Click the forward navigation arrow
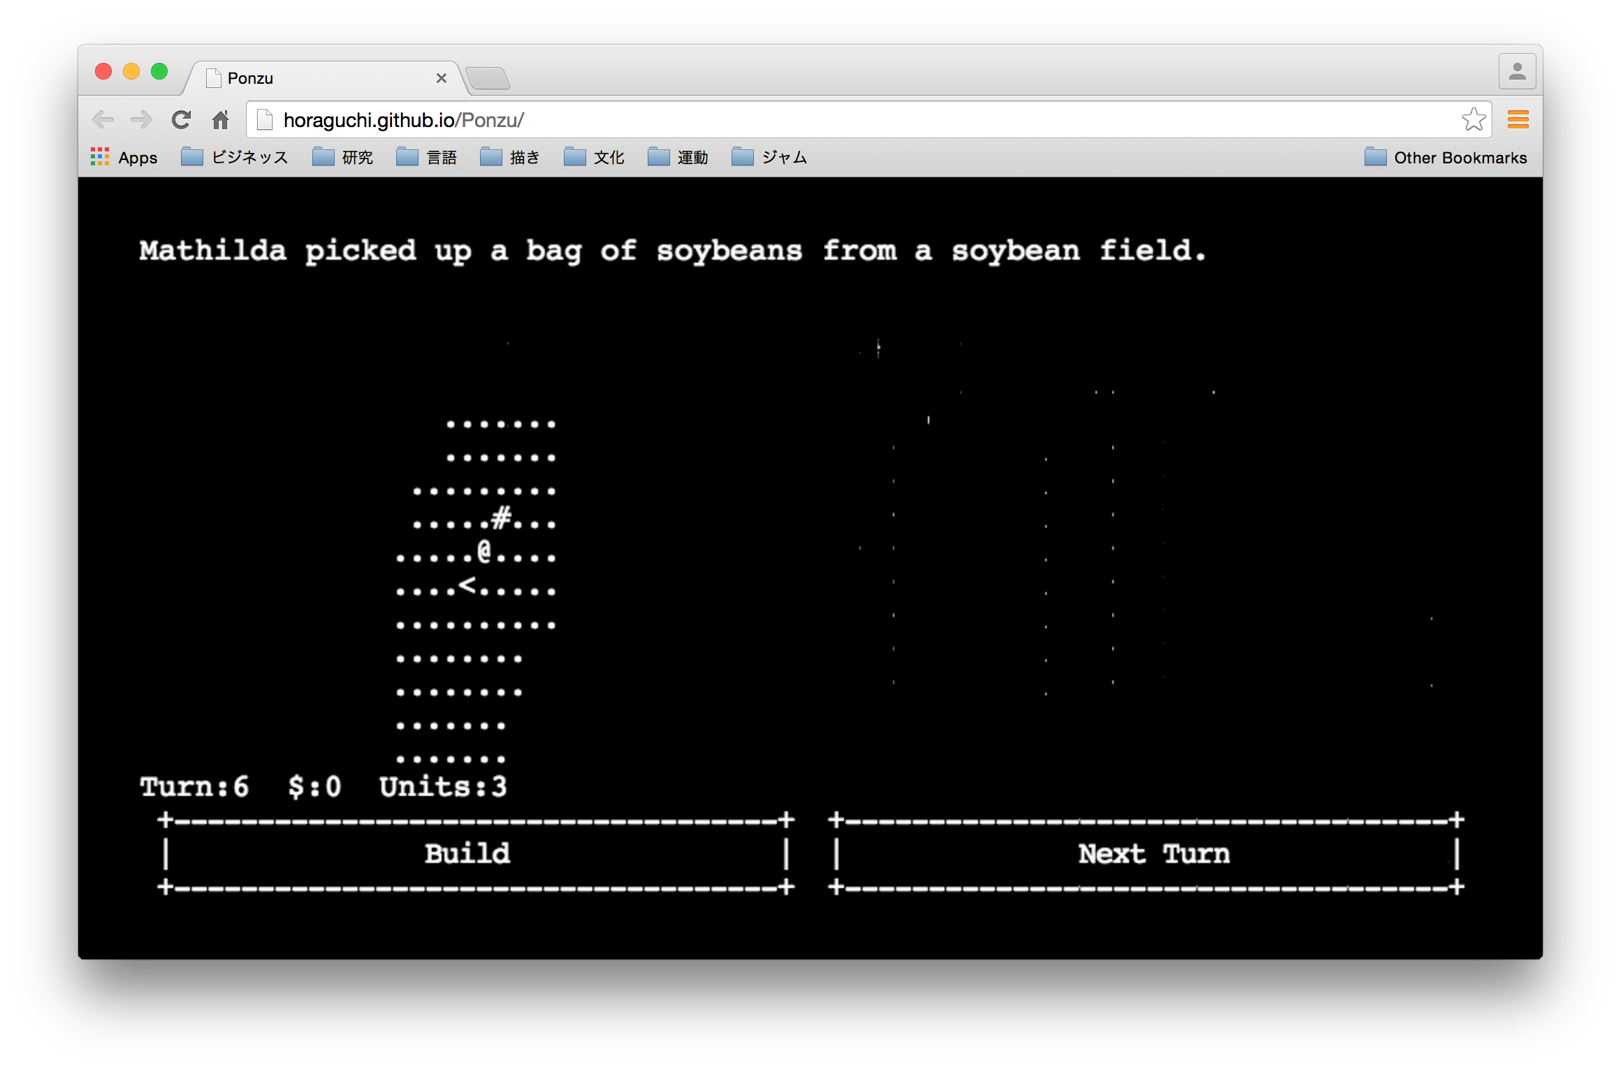The width and height of the screenshot is (1621, 1071). point(142,120)
